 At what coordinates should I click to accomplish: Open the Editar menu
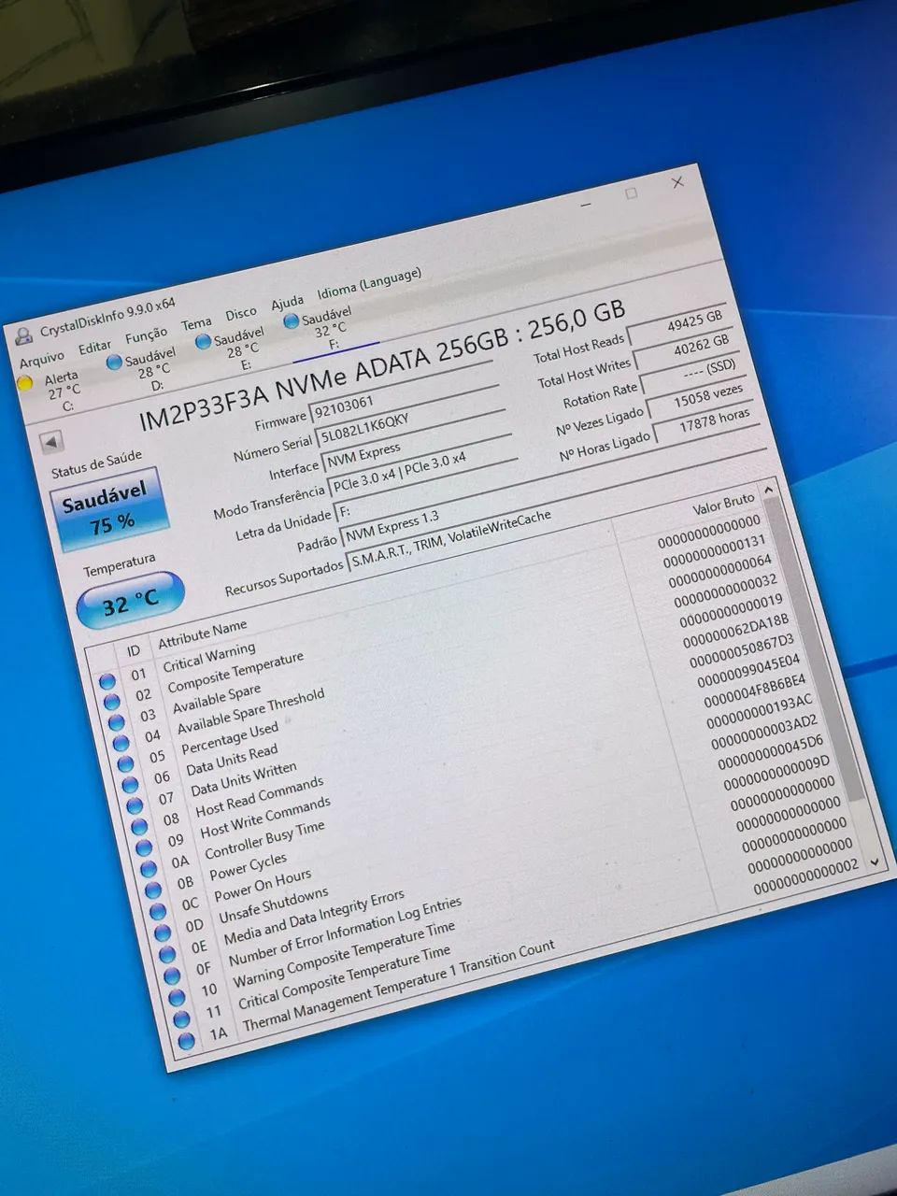tap(94, 347)
